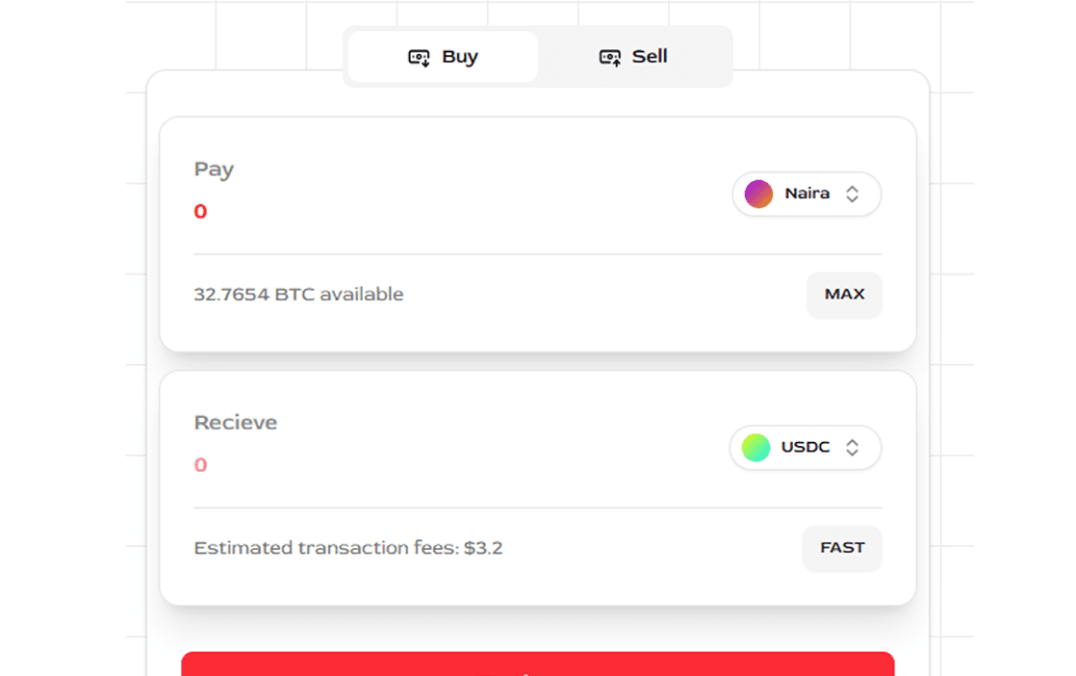Open the USDC token dropdown
Viewport: 1076px width, 676px height.
pos(805,448)
